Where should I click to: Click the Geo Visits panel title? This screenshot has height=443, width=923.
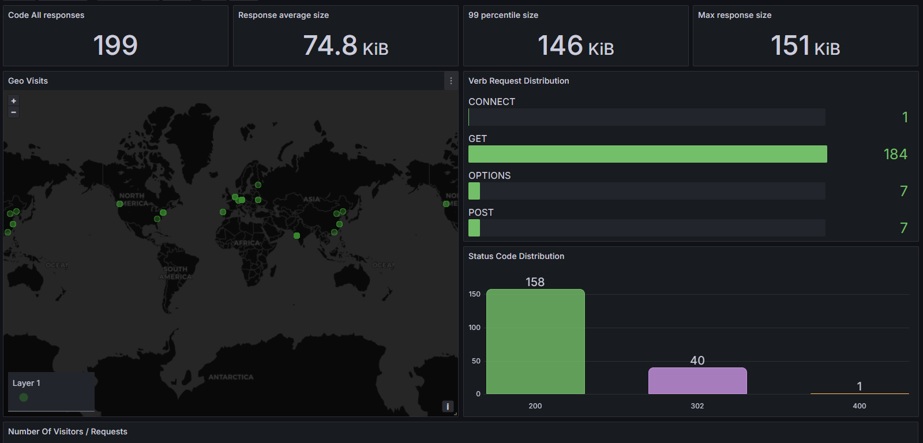(28, 81)
